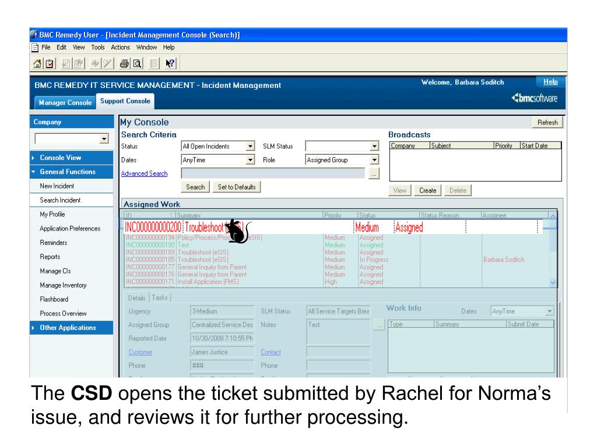Open the Advanced Search link
Image resolution: width=597 pixels, height=447 pixels.
(145, 173)
